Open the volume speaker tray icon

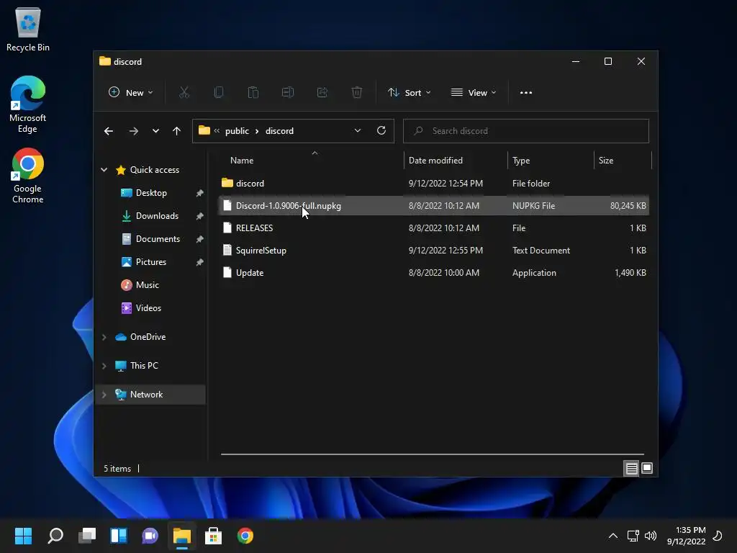(651, 536)
